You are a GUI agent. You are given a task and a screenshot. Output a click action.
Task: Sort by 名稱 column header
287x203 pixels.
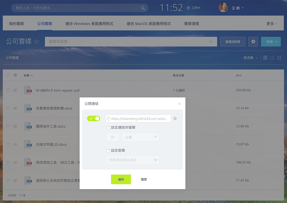coord(28,75)
